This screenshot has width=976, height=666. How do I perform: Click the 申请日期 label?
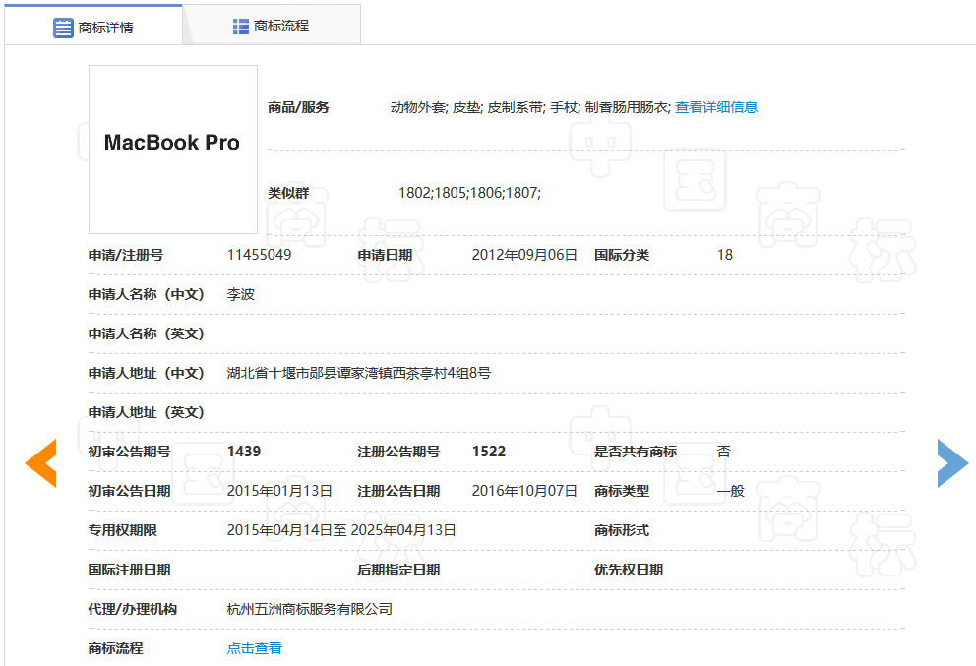click(x=385, y=255)
